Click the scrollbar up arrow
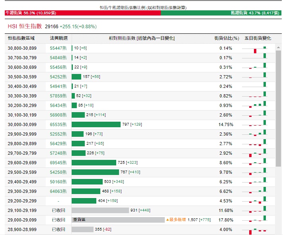The width and height of the screenshot is (283, 235). (278, 47)
